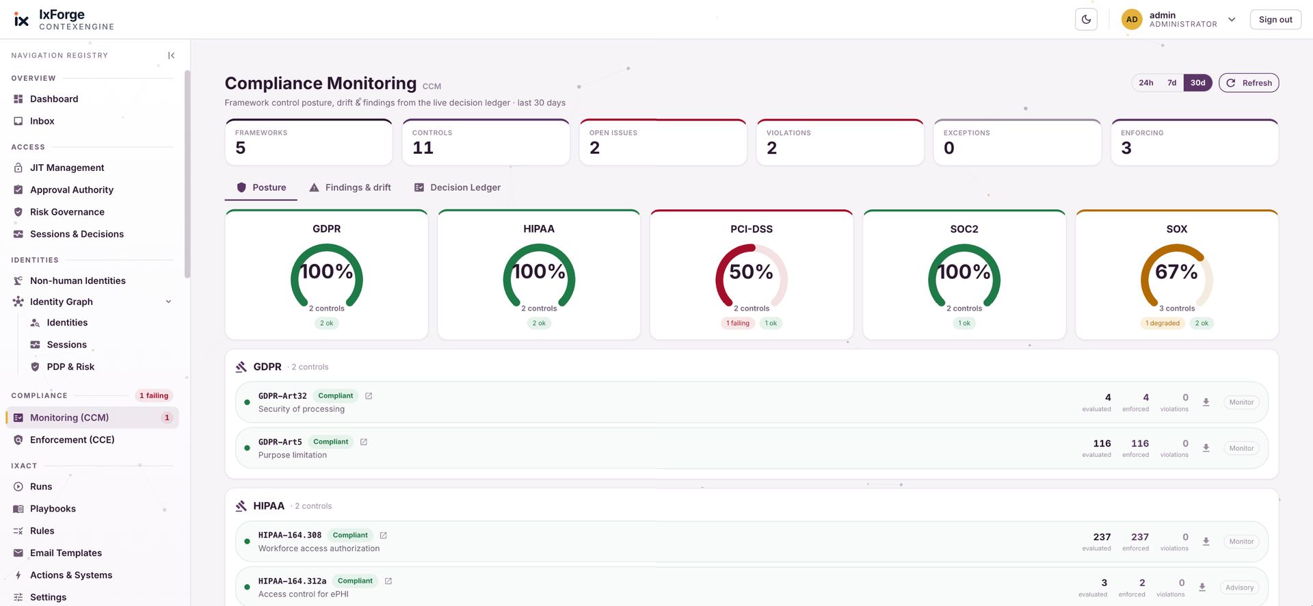Open external link for GDPR-Art5 control

pyautogui.click(x=364, y=442)
